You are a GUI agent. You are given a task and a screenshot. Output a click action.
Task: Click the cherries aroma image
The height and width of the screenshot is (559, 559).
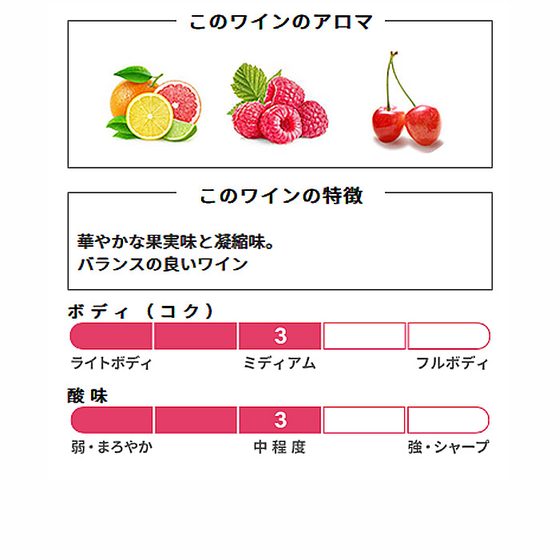coord(406,100)
